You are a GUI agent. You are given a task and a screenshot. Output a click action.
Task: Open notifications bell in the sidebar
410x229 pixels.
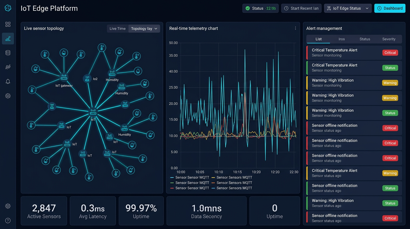[x=8, y=81]
